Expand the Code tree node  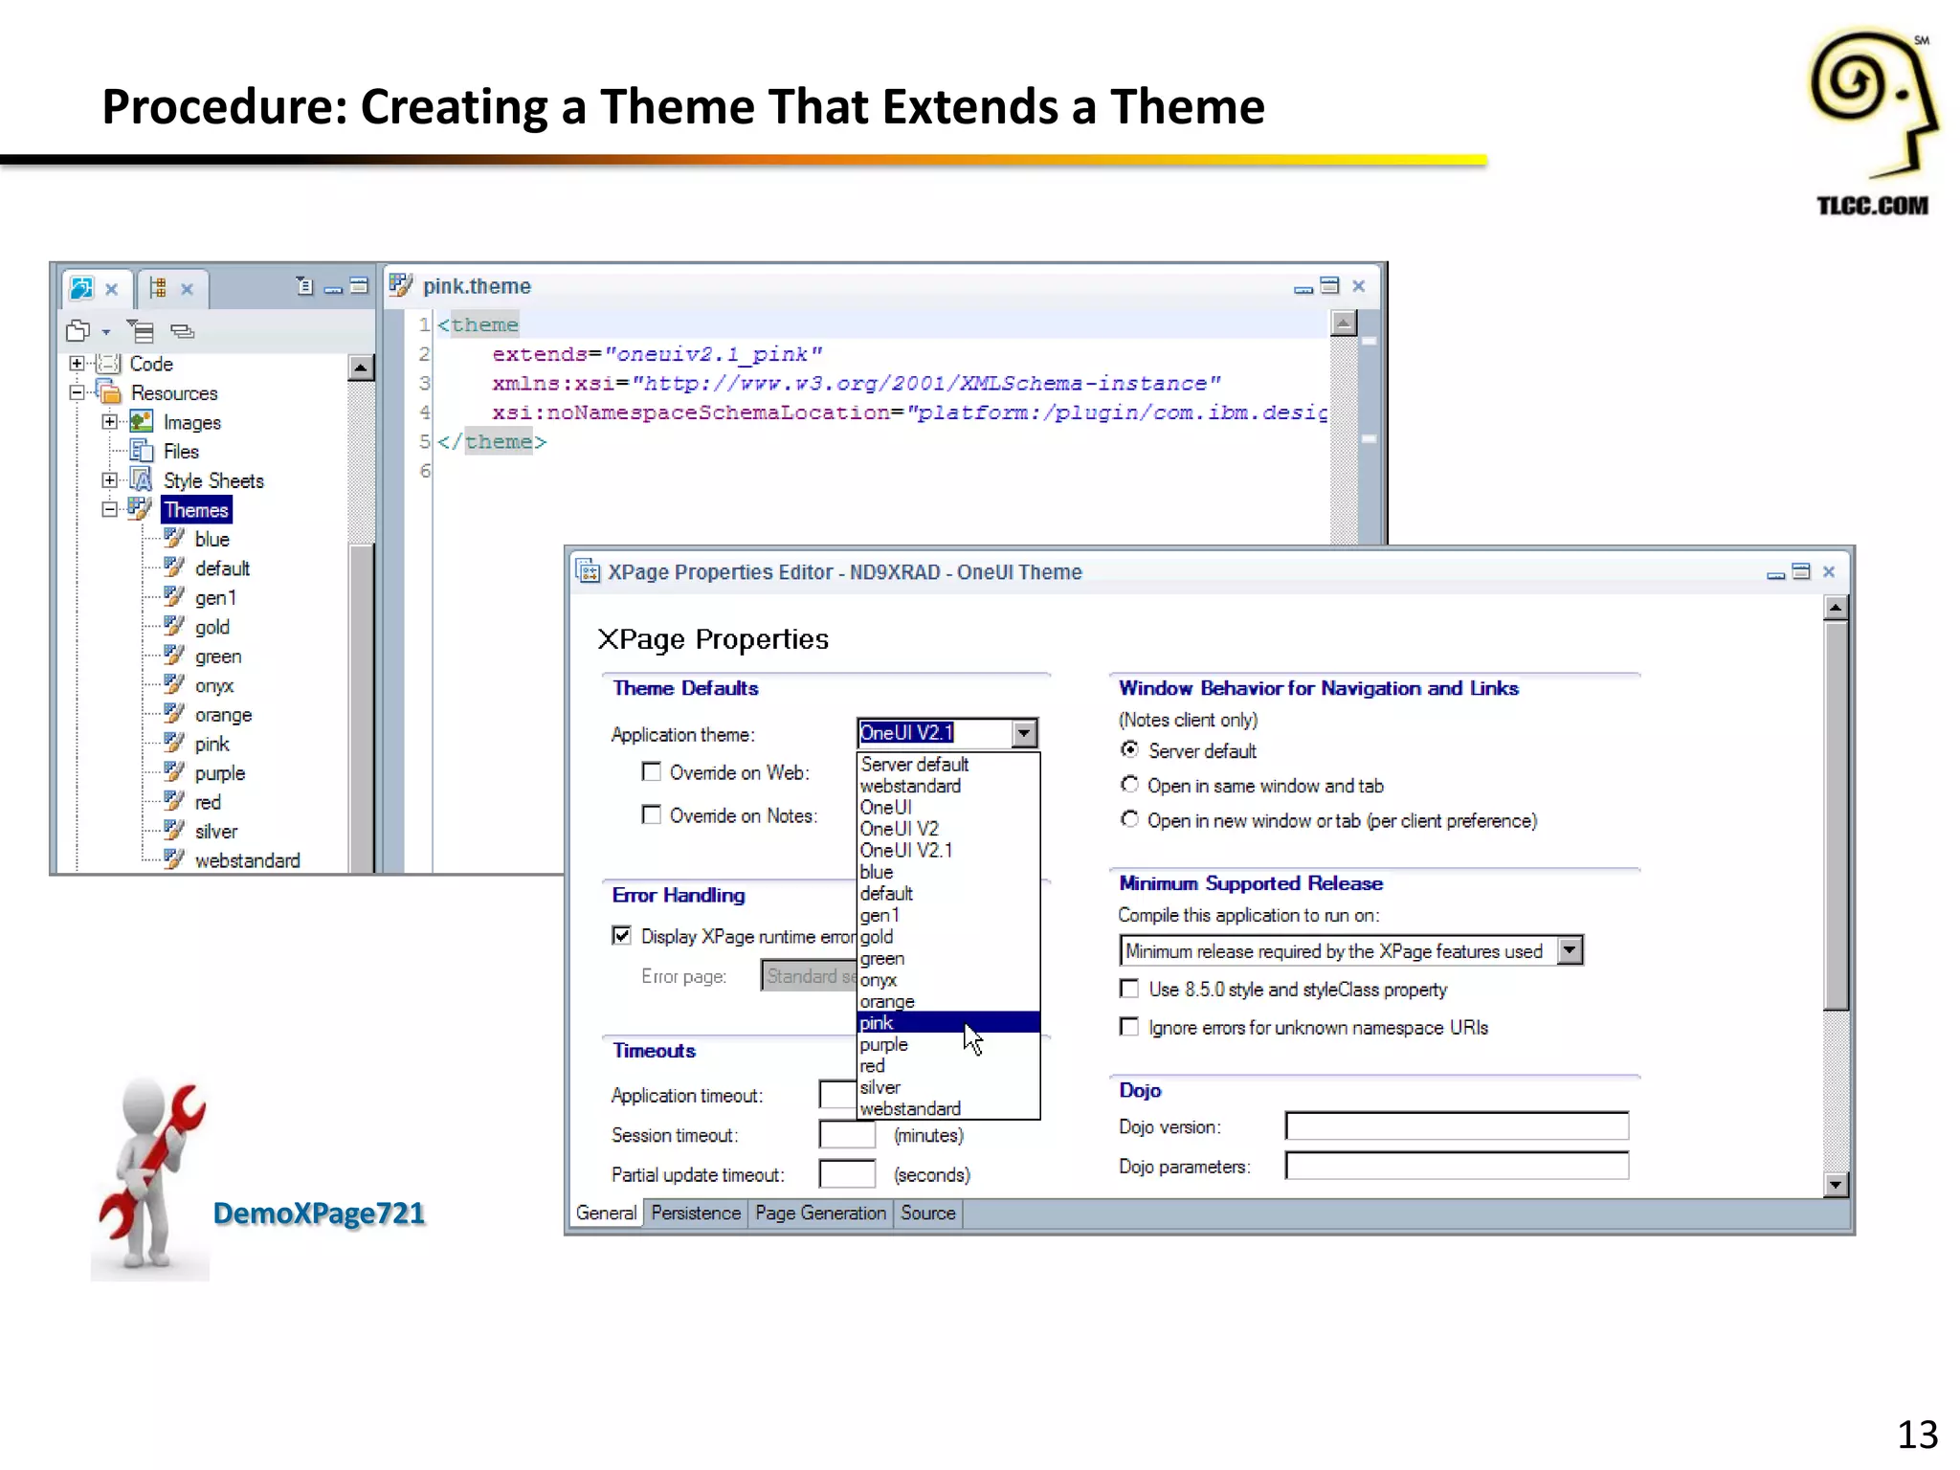77,364
